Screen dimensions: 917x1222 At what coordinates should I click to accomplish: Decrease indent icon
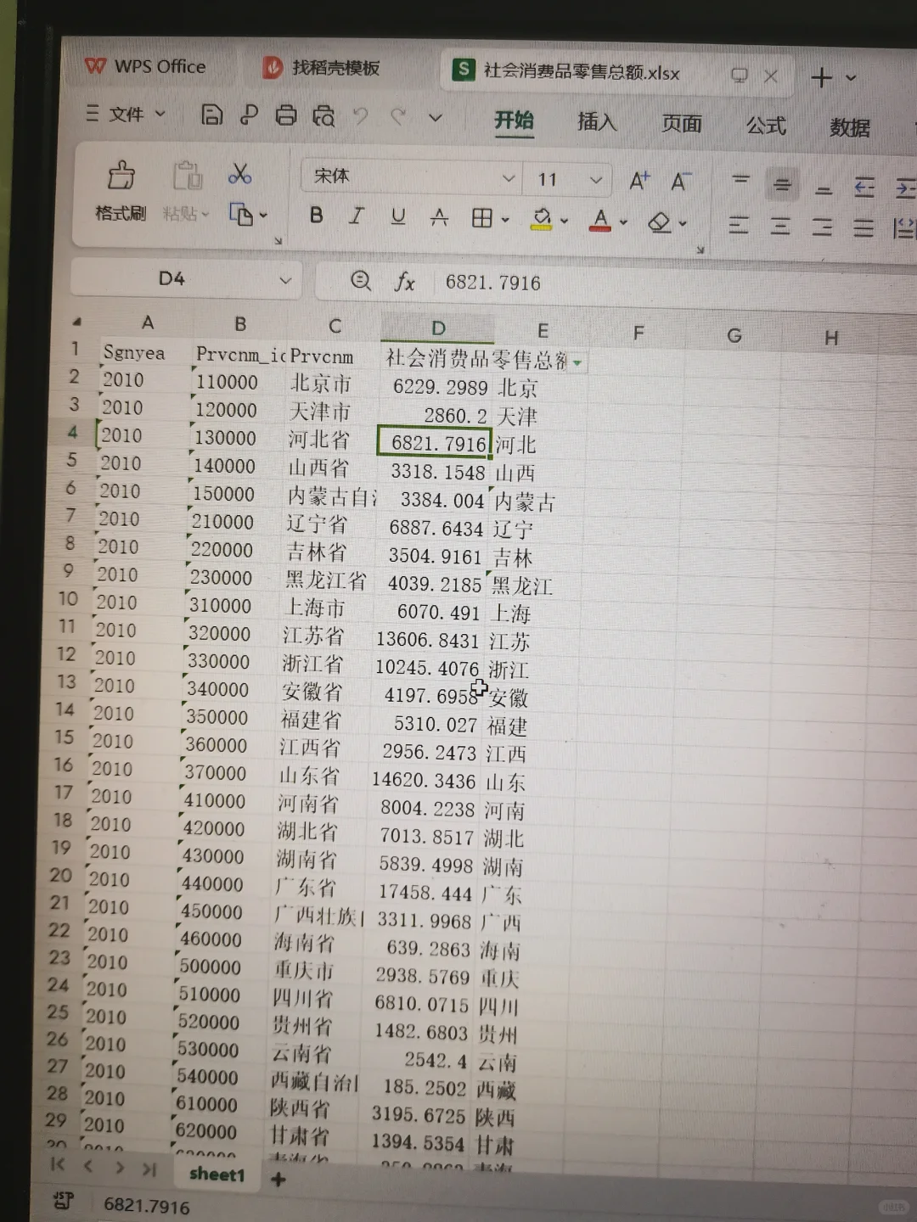click(864, 188)
